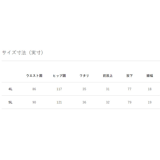The width and height of the screenshot is (160, 160).
Task: Click the 5L inseam value 79
Action: coord(130,102)
